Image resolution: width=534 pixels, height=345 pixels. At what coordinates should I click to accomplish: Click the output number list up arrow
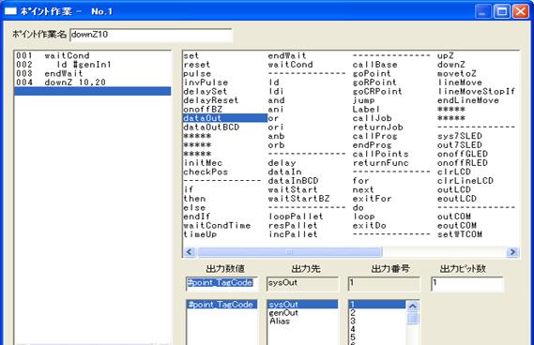tap(412, 307)
